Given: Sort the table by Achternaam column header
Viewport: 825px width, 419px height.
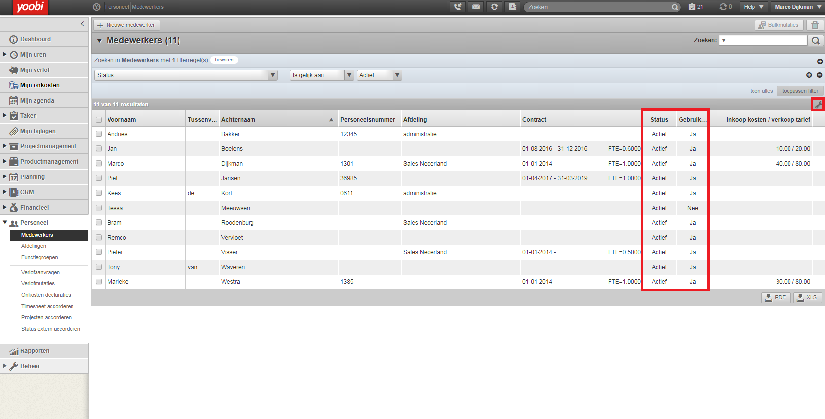Looking at the screenshot, I should point(278,120).
